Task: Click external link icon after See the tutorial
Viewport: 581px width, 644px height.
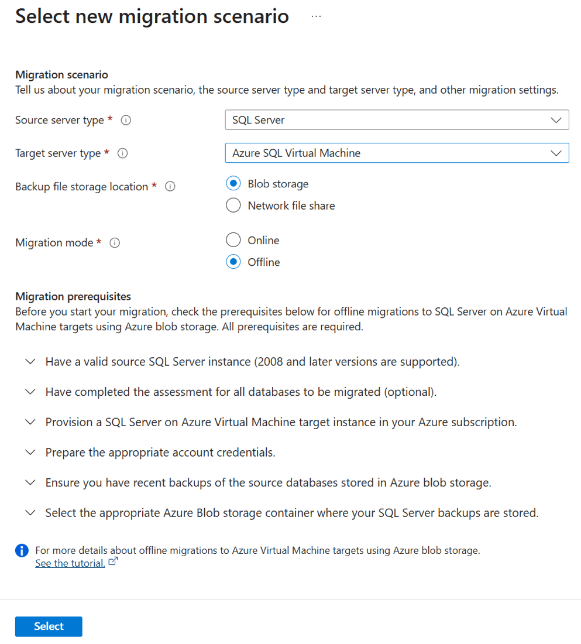Action: (114, 563)
